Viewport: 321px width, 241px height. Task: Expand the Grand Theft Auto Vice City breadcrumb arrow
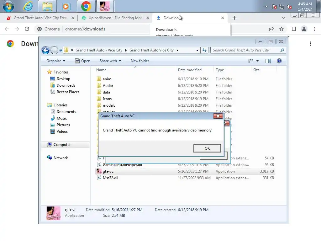click(177, 50)
